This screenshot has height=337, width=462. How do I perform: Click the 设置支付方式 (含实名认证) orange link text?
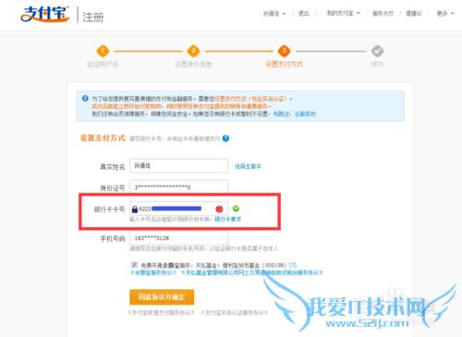pyautogui.click(x=252, y=99)
